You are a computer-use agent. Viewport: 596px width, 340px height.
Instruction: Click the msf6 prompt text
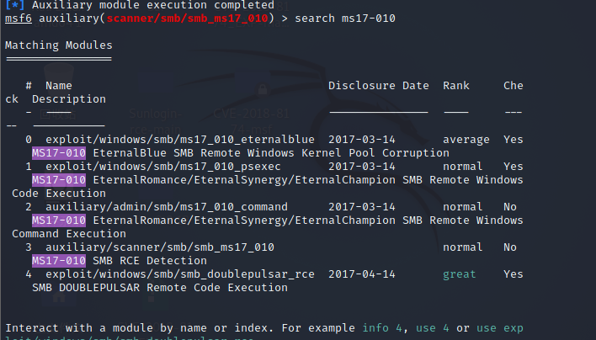tap(19, 19)
